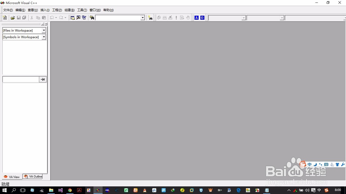Copy selection using the toolbar Copy icon
Viewport: 346px width, 194px height.
coord(38,18)
